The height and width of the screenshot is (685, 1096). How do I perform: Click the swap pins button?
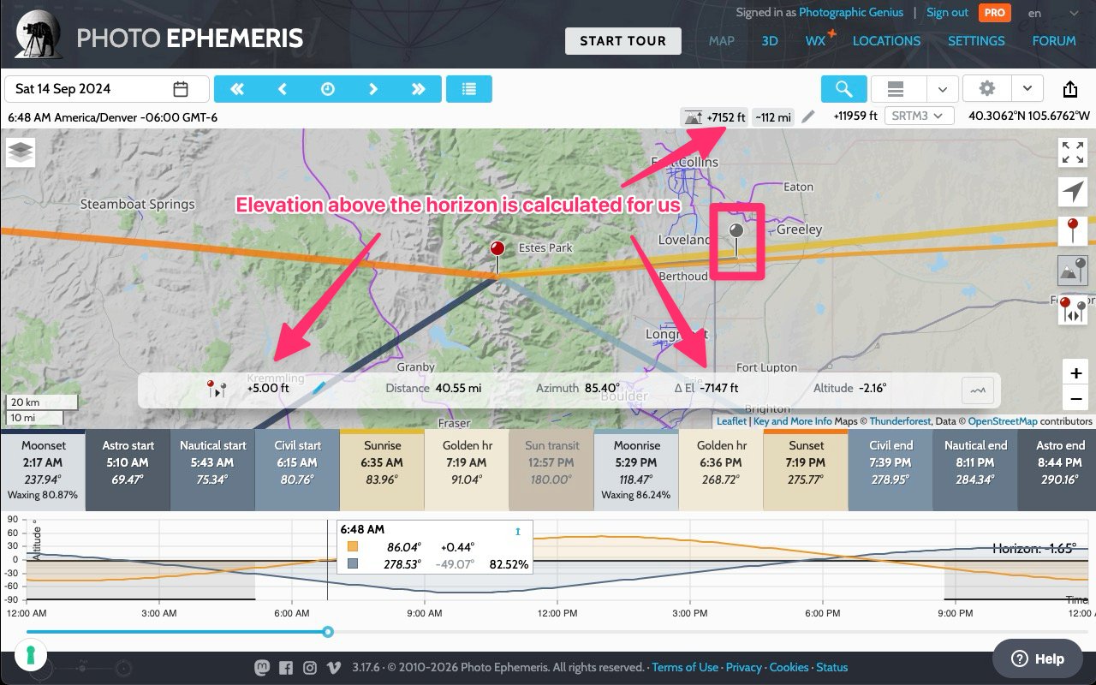(1073, 310)
